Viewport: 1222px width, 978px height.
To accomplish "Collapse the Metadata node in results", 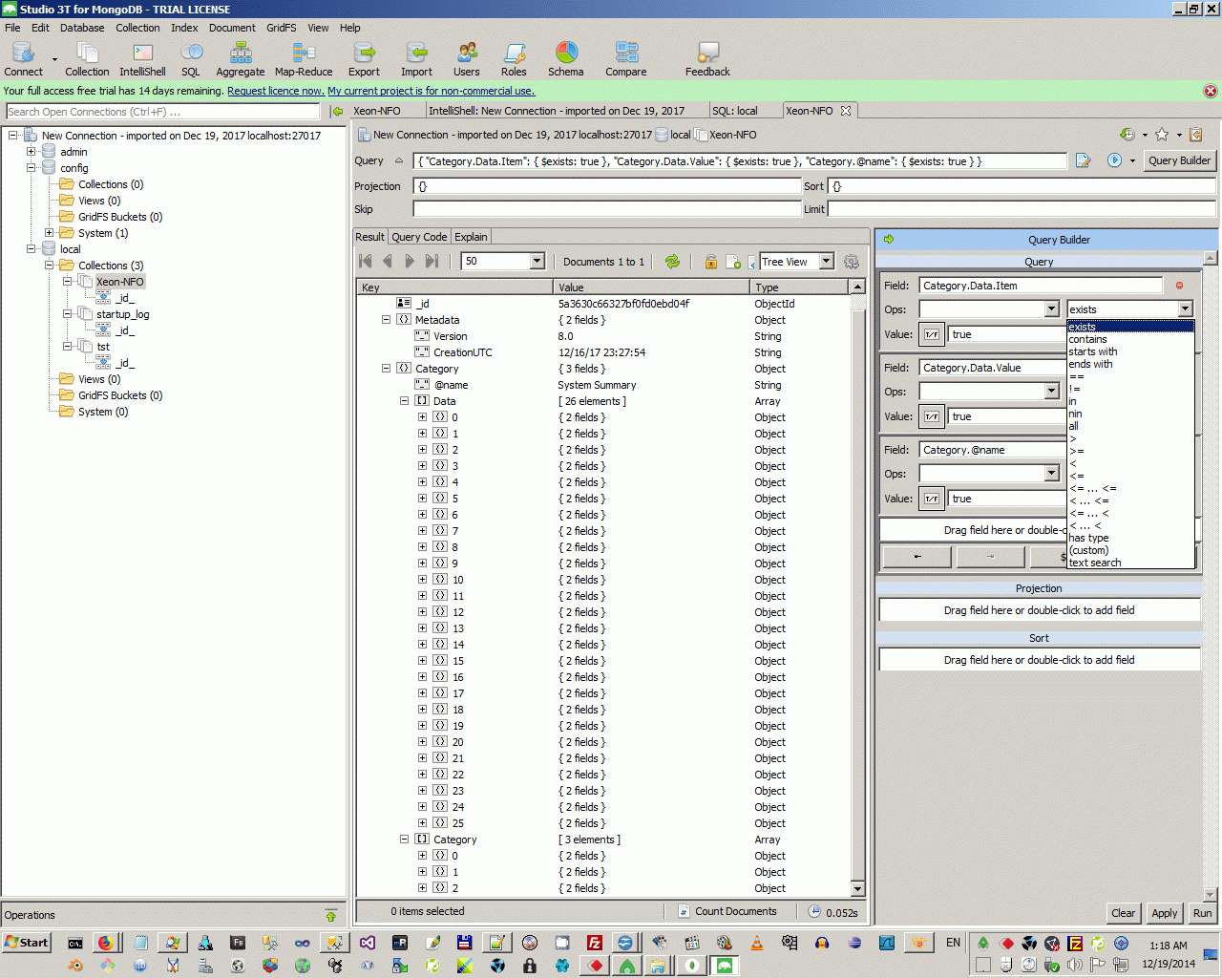I will (387, 320).
